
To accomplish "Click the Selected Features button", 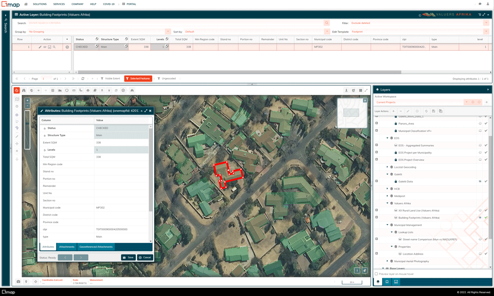I will point(138,79).
